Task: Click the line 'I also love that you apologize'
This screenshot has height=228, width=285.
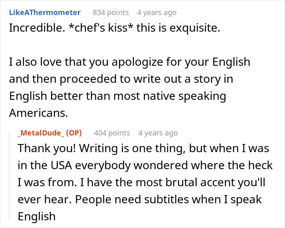Action: [129, 62]
